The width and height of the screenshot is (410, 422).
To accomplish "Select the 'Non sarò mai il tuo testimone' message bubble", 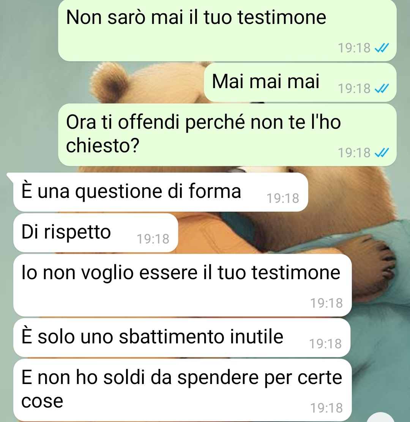I will (227, 30).
